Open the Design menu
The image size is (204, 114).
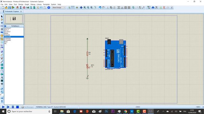coord(21,4)
